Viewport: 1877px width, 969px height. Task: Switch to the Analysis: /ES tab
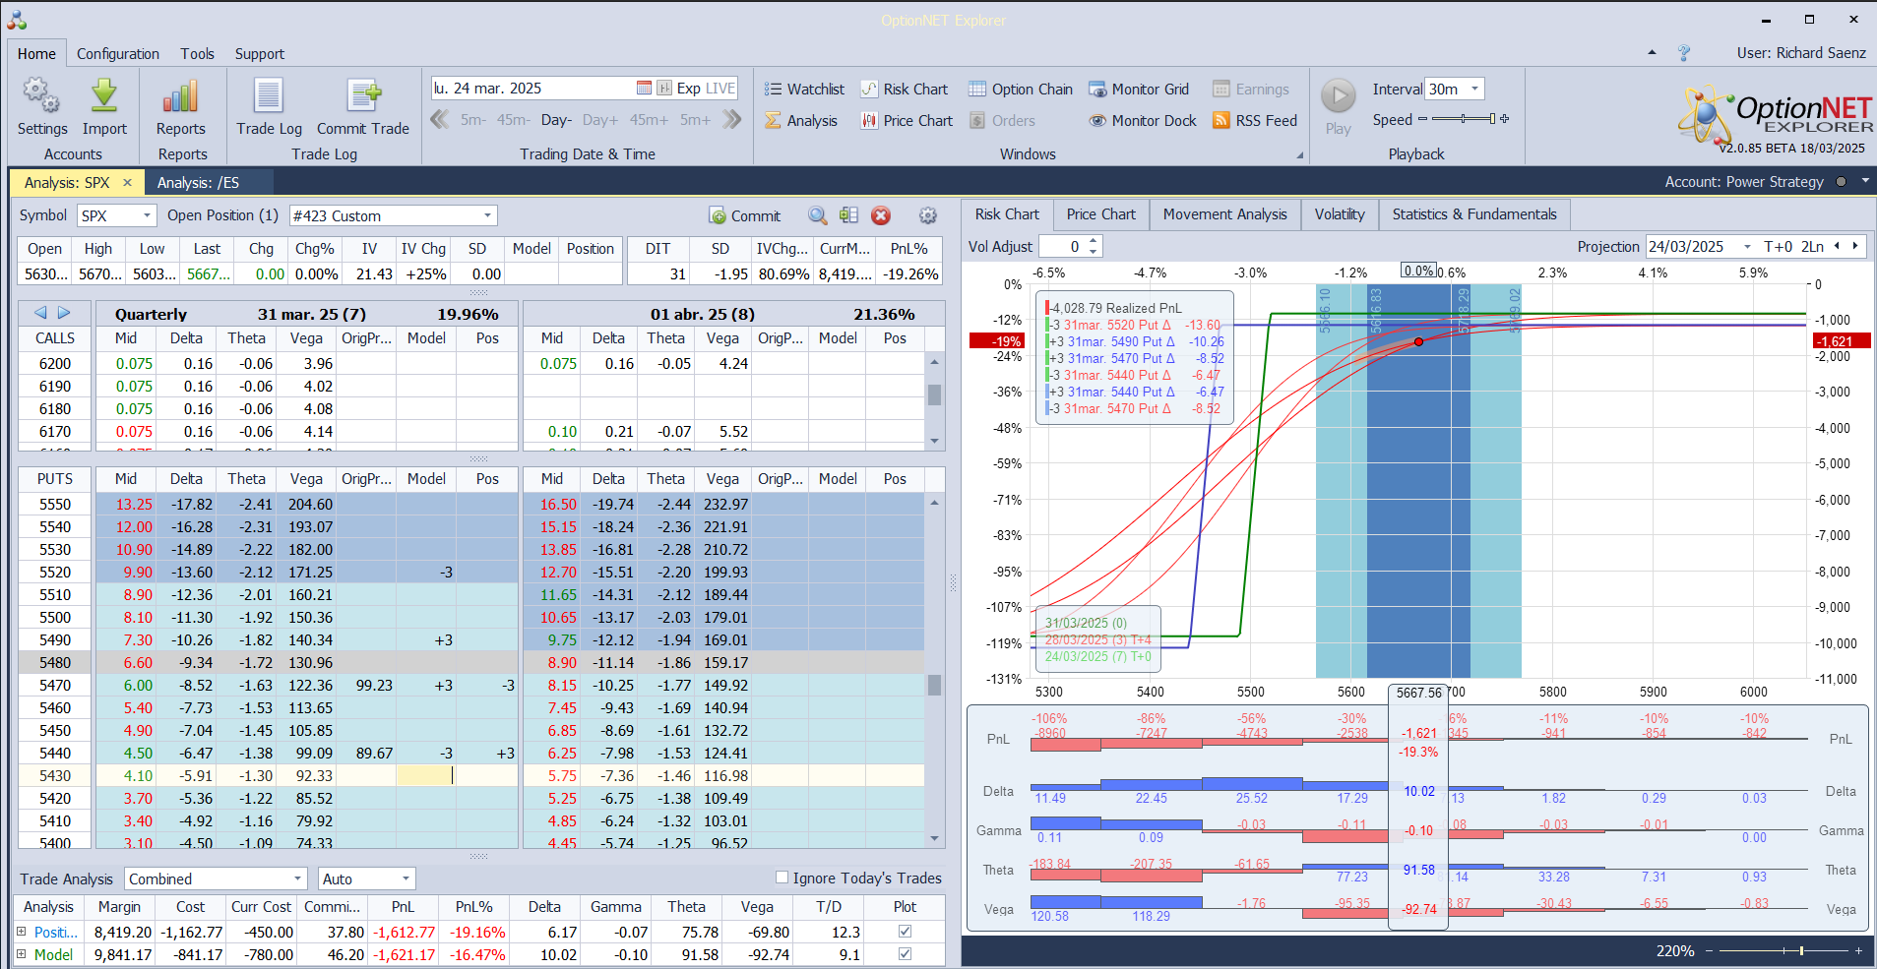click(198, 183)
